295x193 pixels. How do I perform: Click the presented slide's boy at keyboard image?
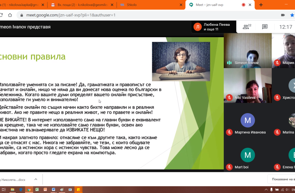[x=181, y=61]
